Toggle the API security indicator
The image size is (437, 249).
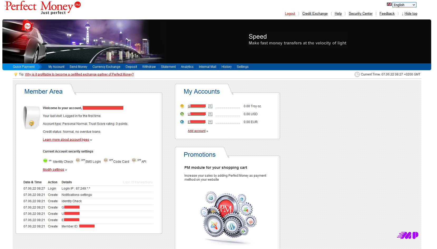click(x=134, y=160)
